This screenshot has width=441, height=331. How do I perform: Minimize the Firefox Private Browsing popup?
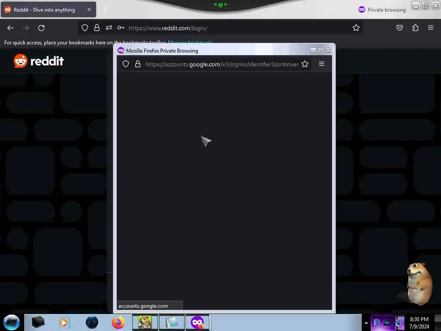click(x=313, y=51)
